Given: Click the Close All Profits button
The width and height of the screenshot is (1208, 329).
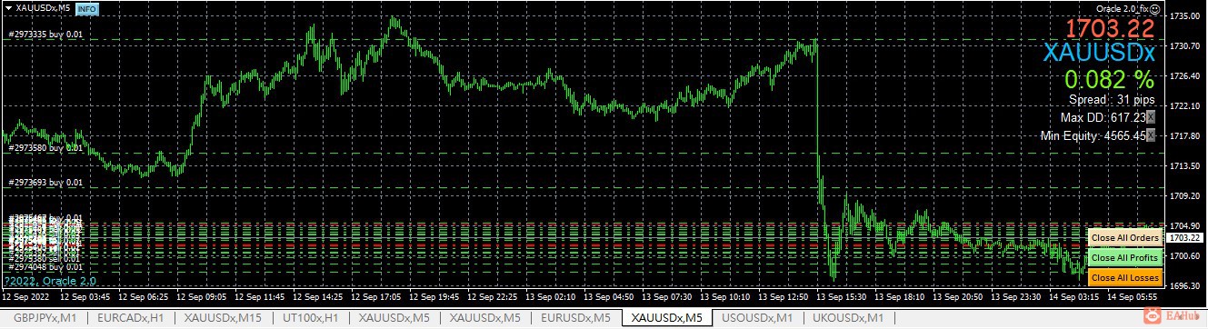Looking at the screenshot, I should pyautogui.click(x=1125, y=257).
